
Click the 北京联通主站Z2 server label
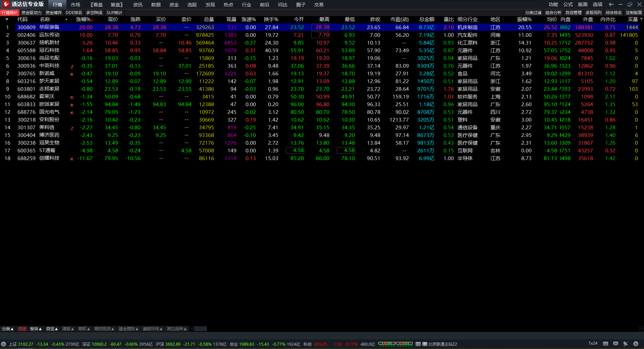pyautogui.click(x=442, y=344)
